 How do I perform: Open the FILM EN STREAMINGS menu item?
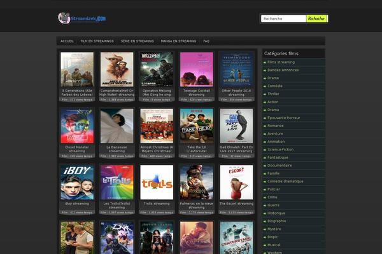[97, 41]
